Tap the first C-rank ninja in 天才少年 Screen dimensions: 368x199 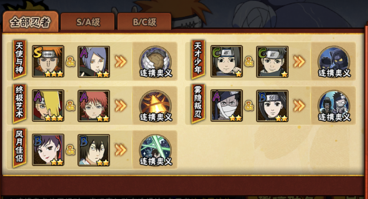[227, 62]
